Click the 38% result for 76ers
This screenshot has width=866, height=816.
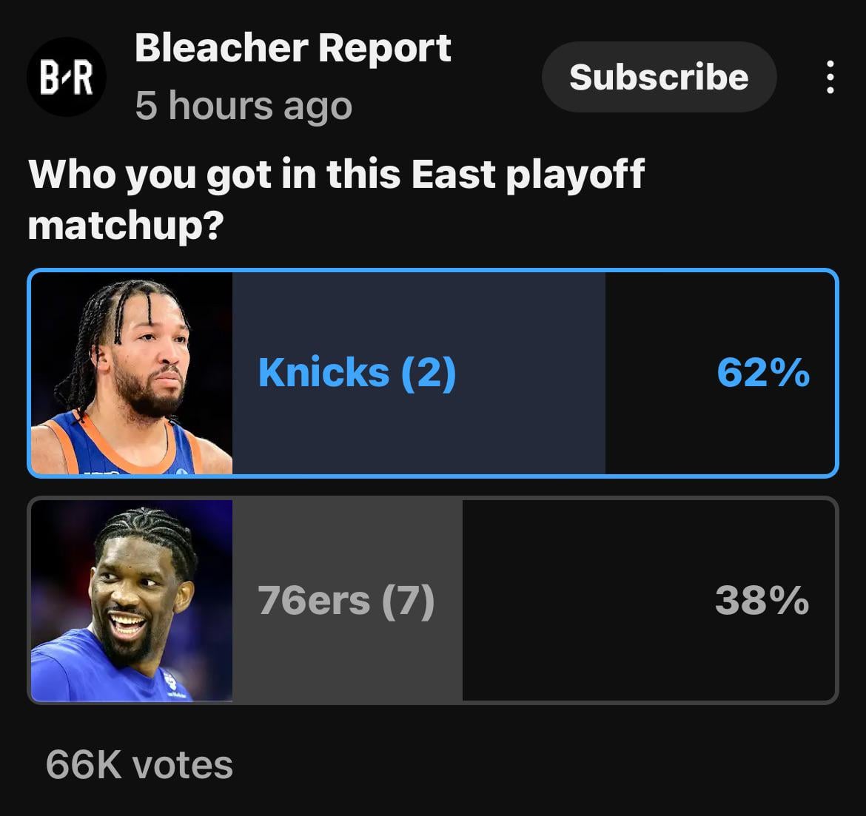coord(762,600)
